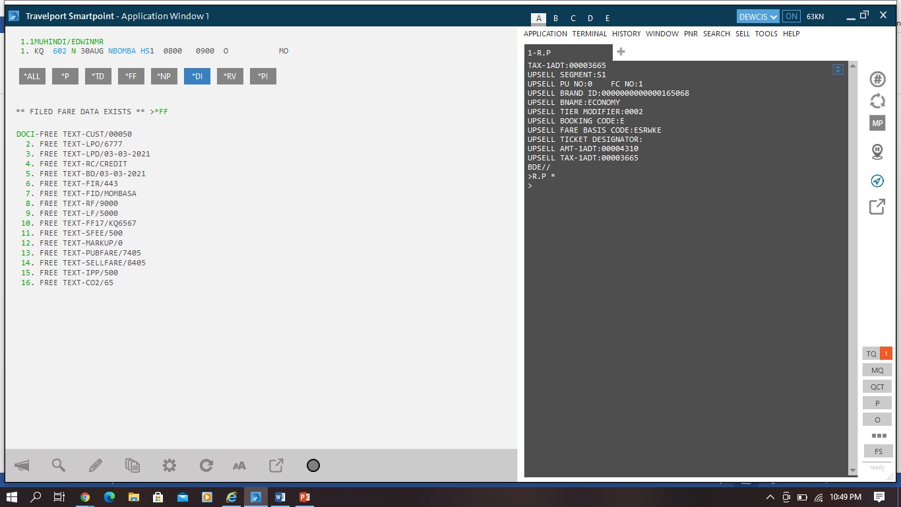Image resolution: width=901 pixels, height=507 pixels.
Task: Click the *P passenger button
Action: 65,77
